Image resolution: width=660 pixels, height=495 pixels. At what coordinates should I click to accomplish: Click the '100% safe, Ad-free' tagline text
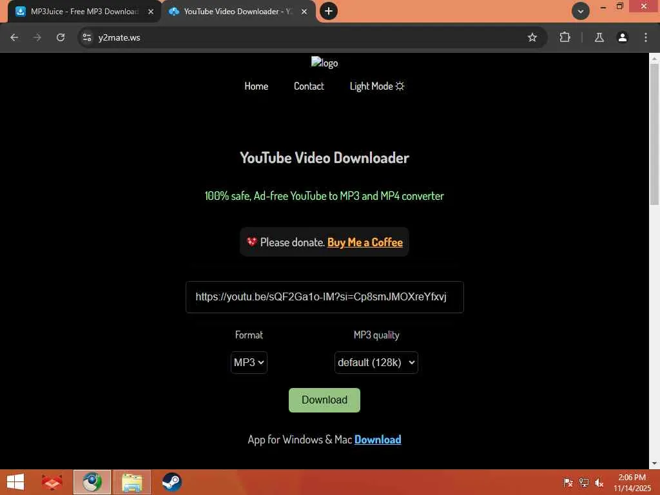[324, 196]
